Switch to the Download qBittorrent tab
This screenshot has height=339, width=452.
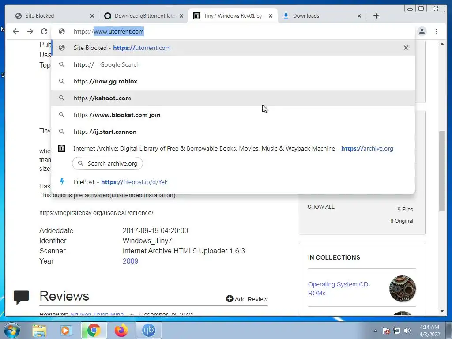[x=143, y=16]
